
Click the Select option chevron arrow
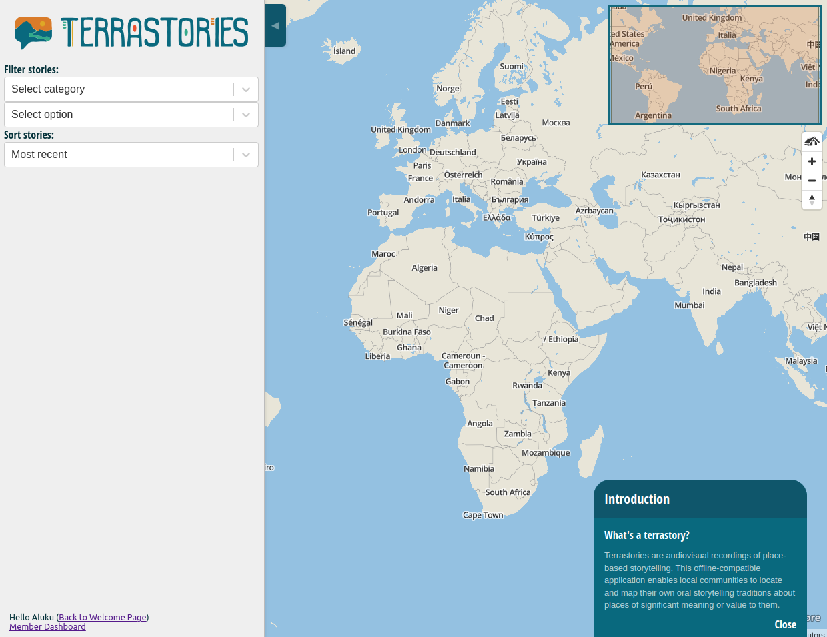246,115
